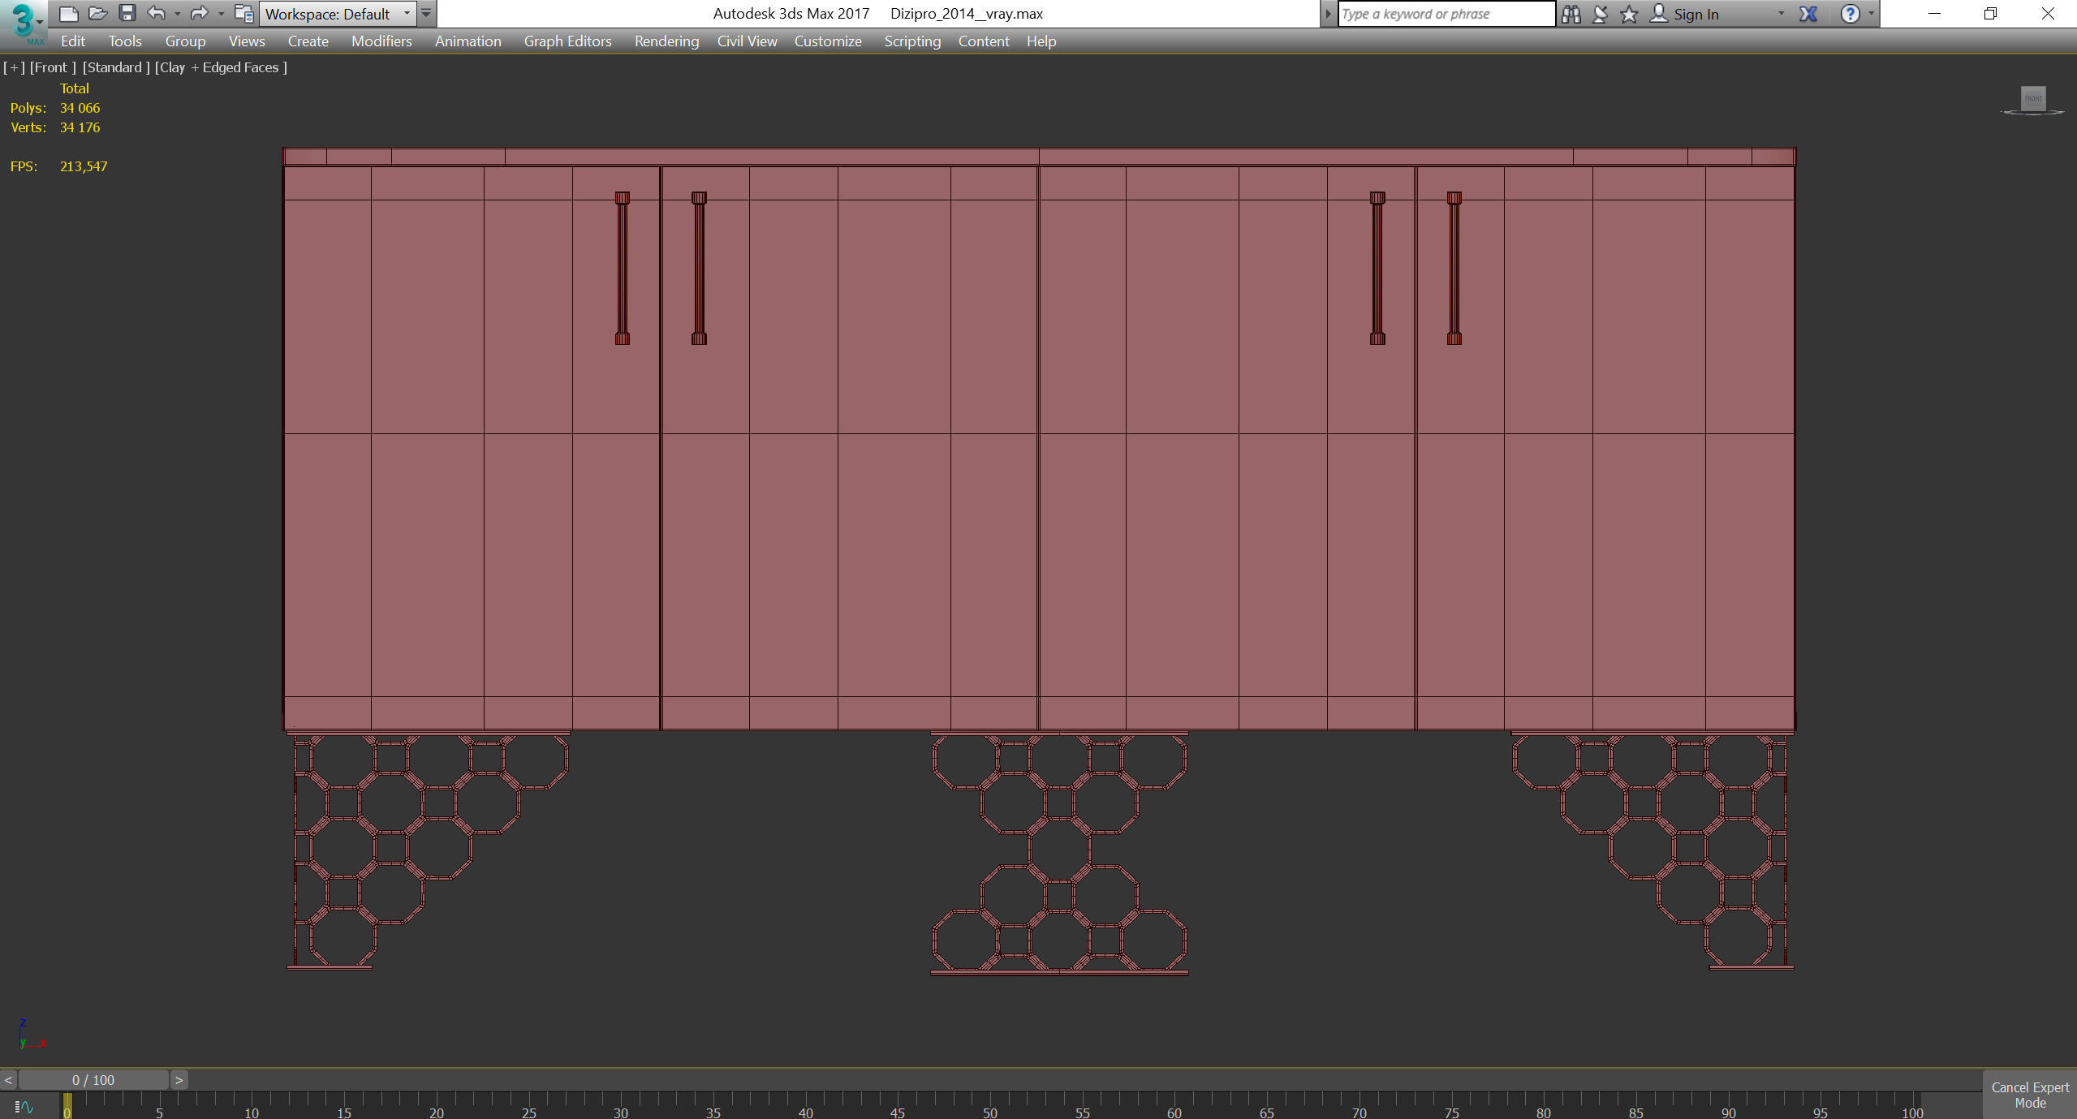Undo the last action
Image resolution: width=2077 pixels, height=1119 pixels.
pos(156,13)
